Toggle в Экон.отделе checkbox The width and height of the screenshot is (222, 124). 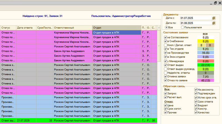click(x=165, y=57)
